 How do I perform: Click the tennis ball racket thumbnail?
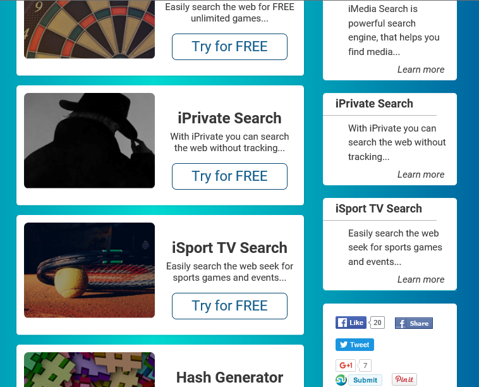click(90, 270)
